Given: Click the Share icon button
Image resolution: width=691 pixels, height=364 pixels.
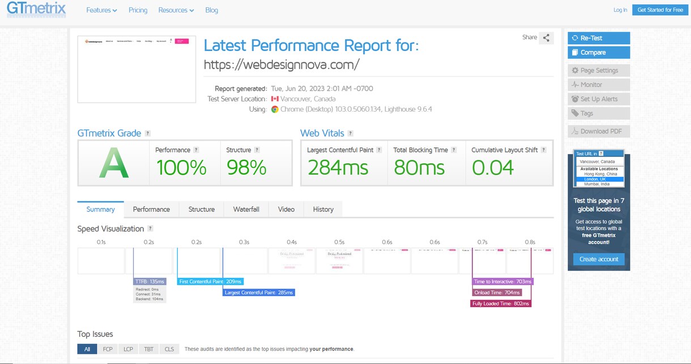Looking at the screenshot, I should pos(547,38).
